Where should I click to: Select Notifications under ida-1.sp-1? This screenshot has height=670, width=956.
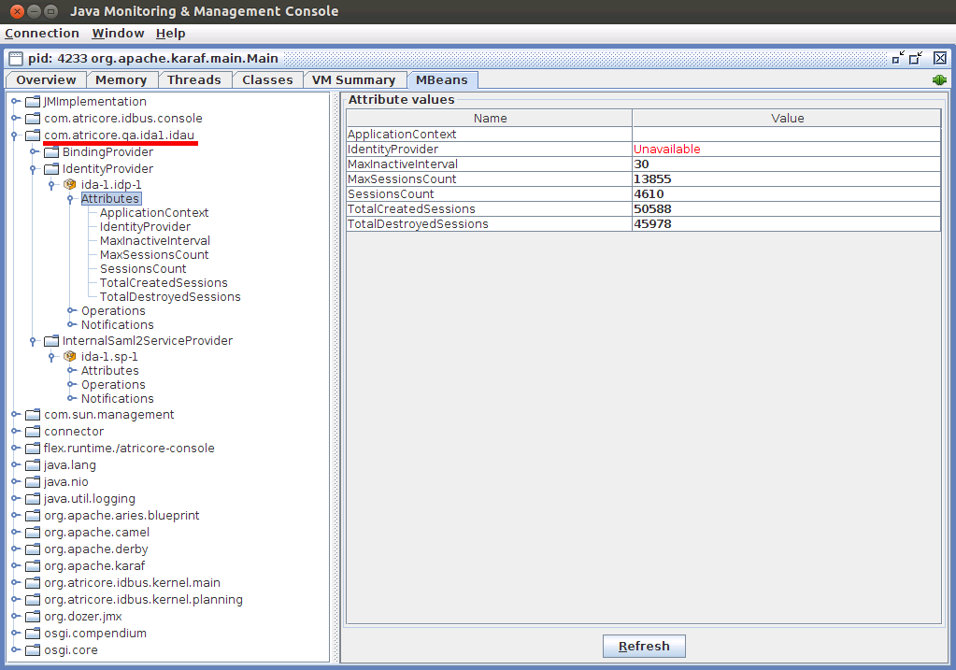pyautogui.click(x=118, y=399)
